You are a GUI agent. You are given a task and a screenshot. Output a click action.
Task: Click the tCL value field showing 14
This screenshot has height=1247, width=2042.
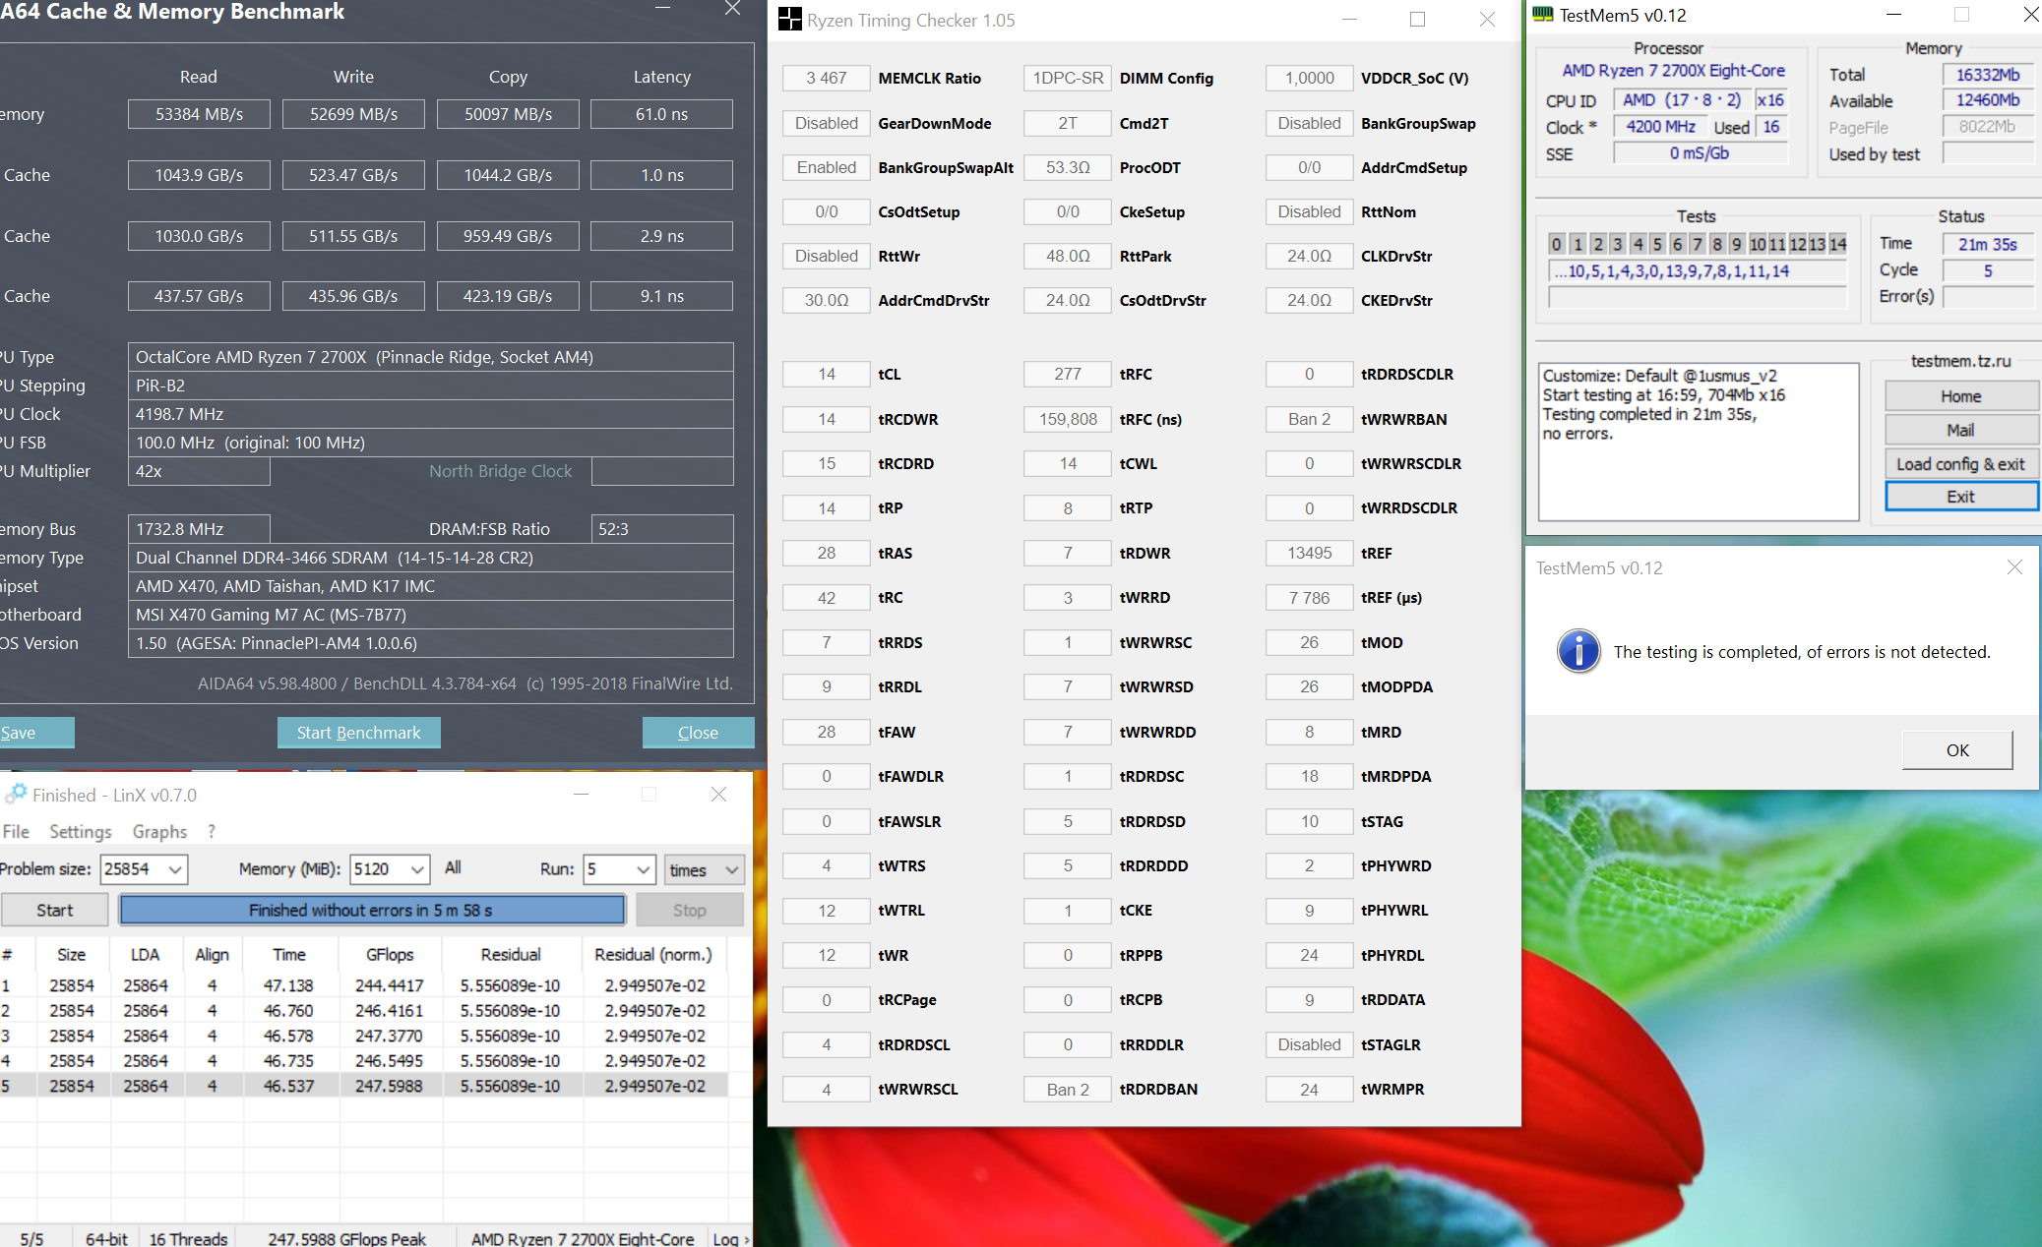826,374
